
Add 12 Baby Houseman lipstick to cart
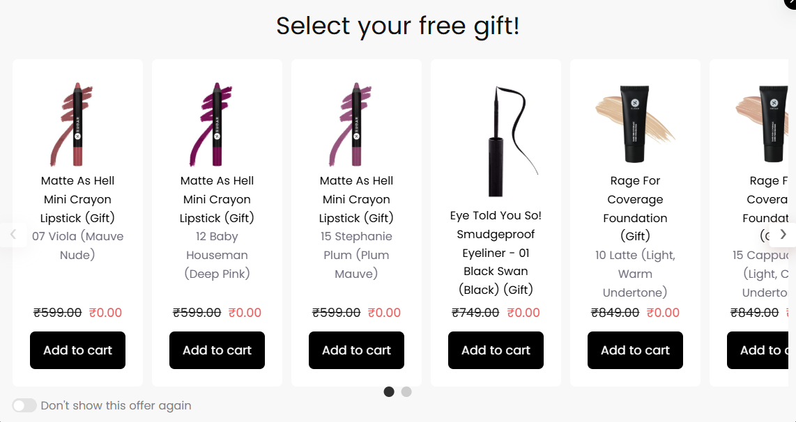pos(217,350)
